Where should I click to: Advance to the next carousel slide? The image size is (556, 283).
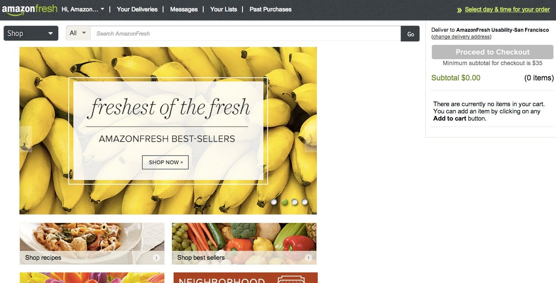[311, 139]
